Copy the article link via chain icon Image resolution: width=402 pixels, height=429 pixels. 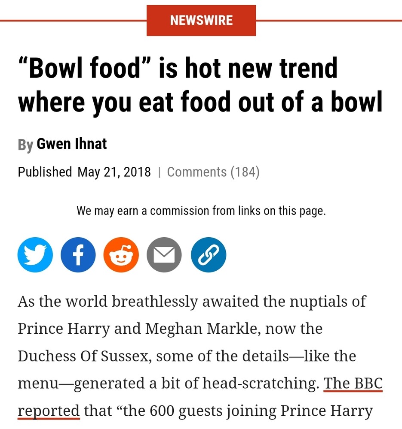click(x=209, y=255)
